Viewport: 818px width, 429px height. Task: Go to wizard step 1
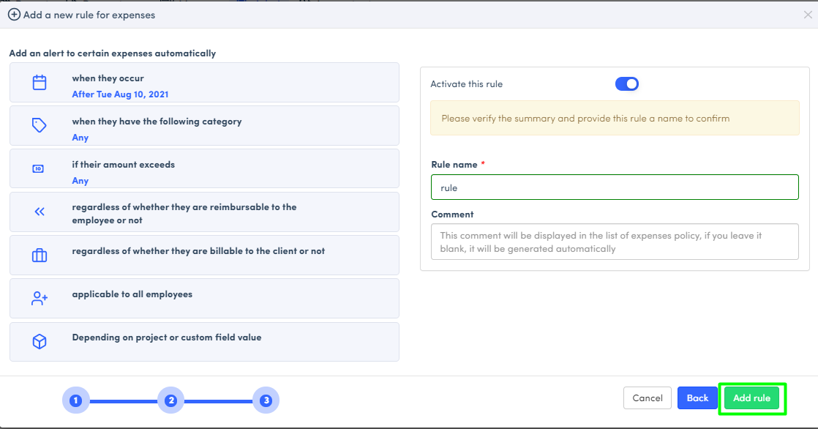75,400
